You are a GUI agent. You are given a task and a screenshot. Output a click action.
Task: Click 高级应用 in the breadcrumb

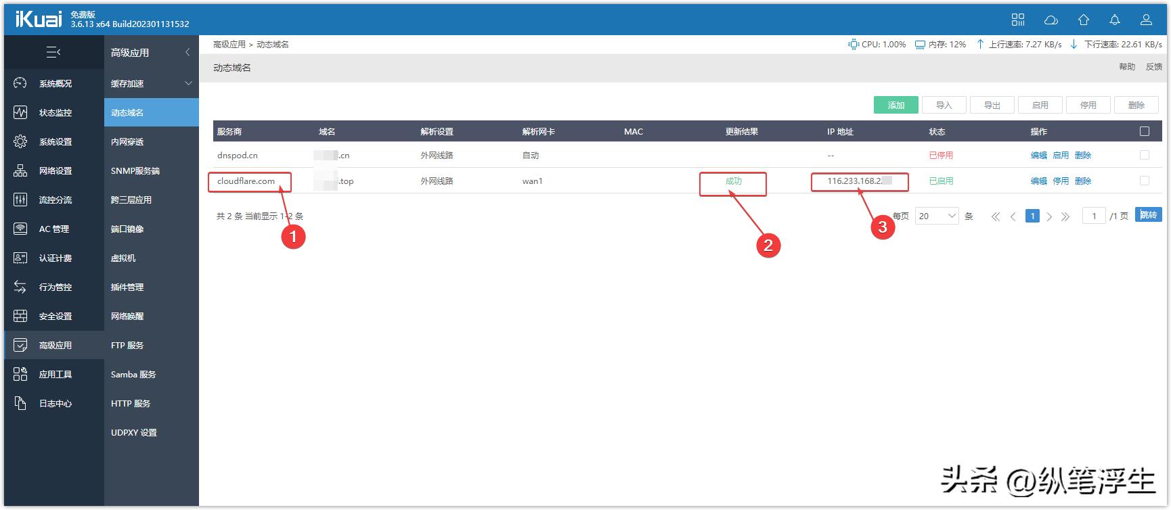tap(229, 44)
